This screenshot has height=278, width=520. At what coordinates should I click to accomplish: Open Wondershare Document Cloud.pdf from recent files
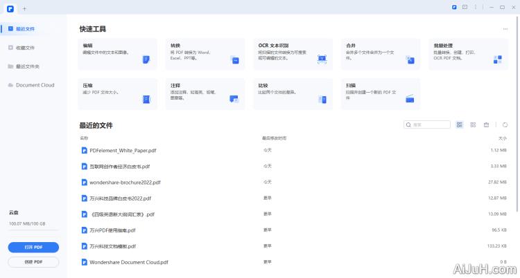129,262
